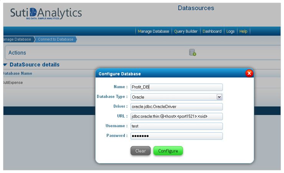Click the Clear button

[x=140, y=151]
